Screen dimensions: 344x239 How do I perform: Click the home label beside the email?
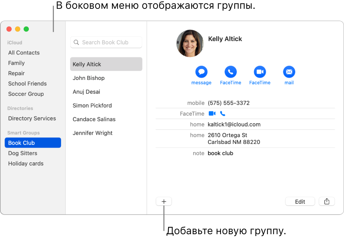[197, 125]
